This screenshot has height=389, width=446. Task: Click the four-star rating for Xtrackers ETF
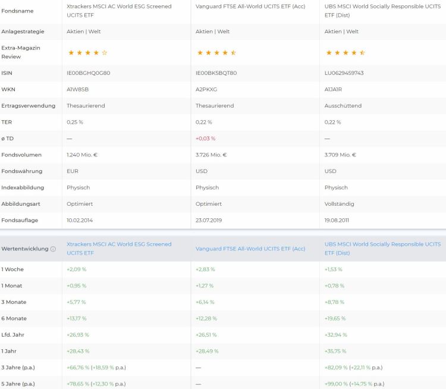click(x=87, y=53)
